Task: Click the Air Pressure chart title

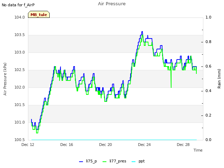Action: 112,4
